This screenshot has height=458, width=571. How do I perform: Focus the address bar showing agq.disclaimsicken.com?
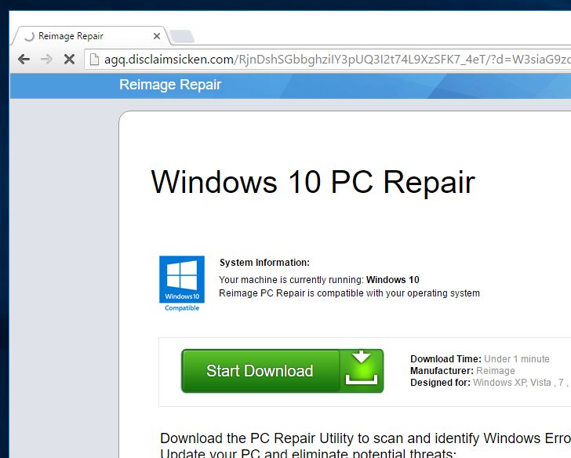pyautogui.click(x=328, y=60)
